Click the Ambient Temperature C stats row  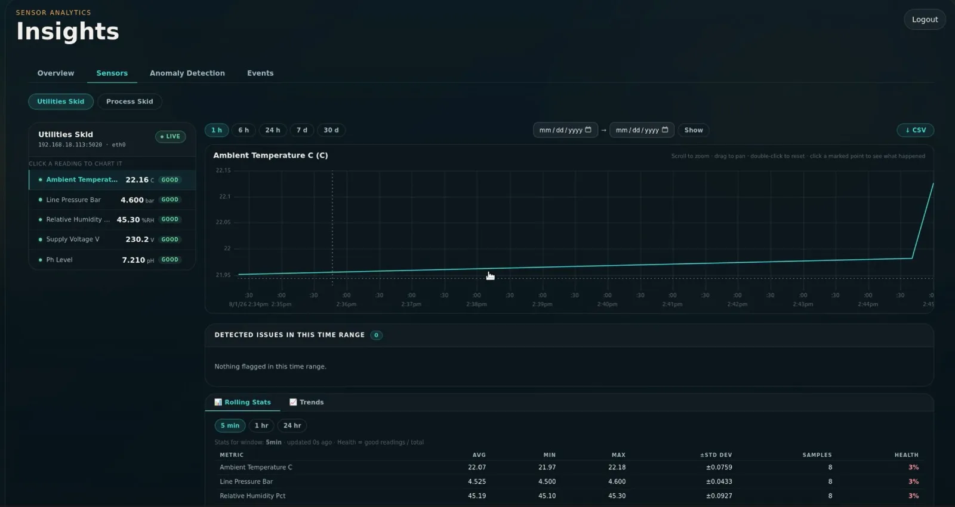pos(569,468)
